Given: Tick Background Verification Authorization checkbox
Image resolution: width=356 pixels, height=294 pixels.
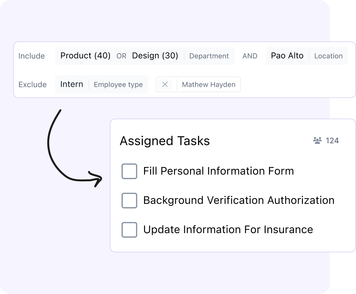Looking at the screenshot, I should tap(129, 201).
